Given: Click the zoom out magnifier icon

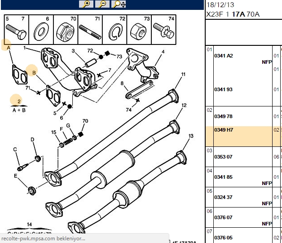Looking at the screenshot, I should pos(102,4).
